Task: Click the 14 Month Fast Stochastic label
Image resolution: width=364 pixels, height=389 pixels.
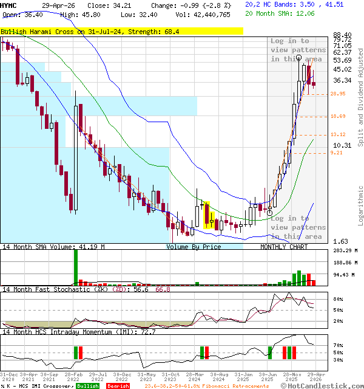Action: click(42, 290)
